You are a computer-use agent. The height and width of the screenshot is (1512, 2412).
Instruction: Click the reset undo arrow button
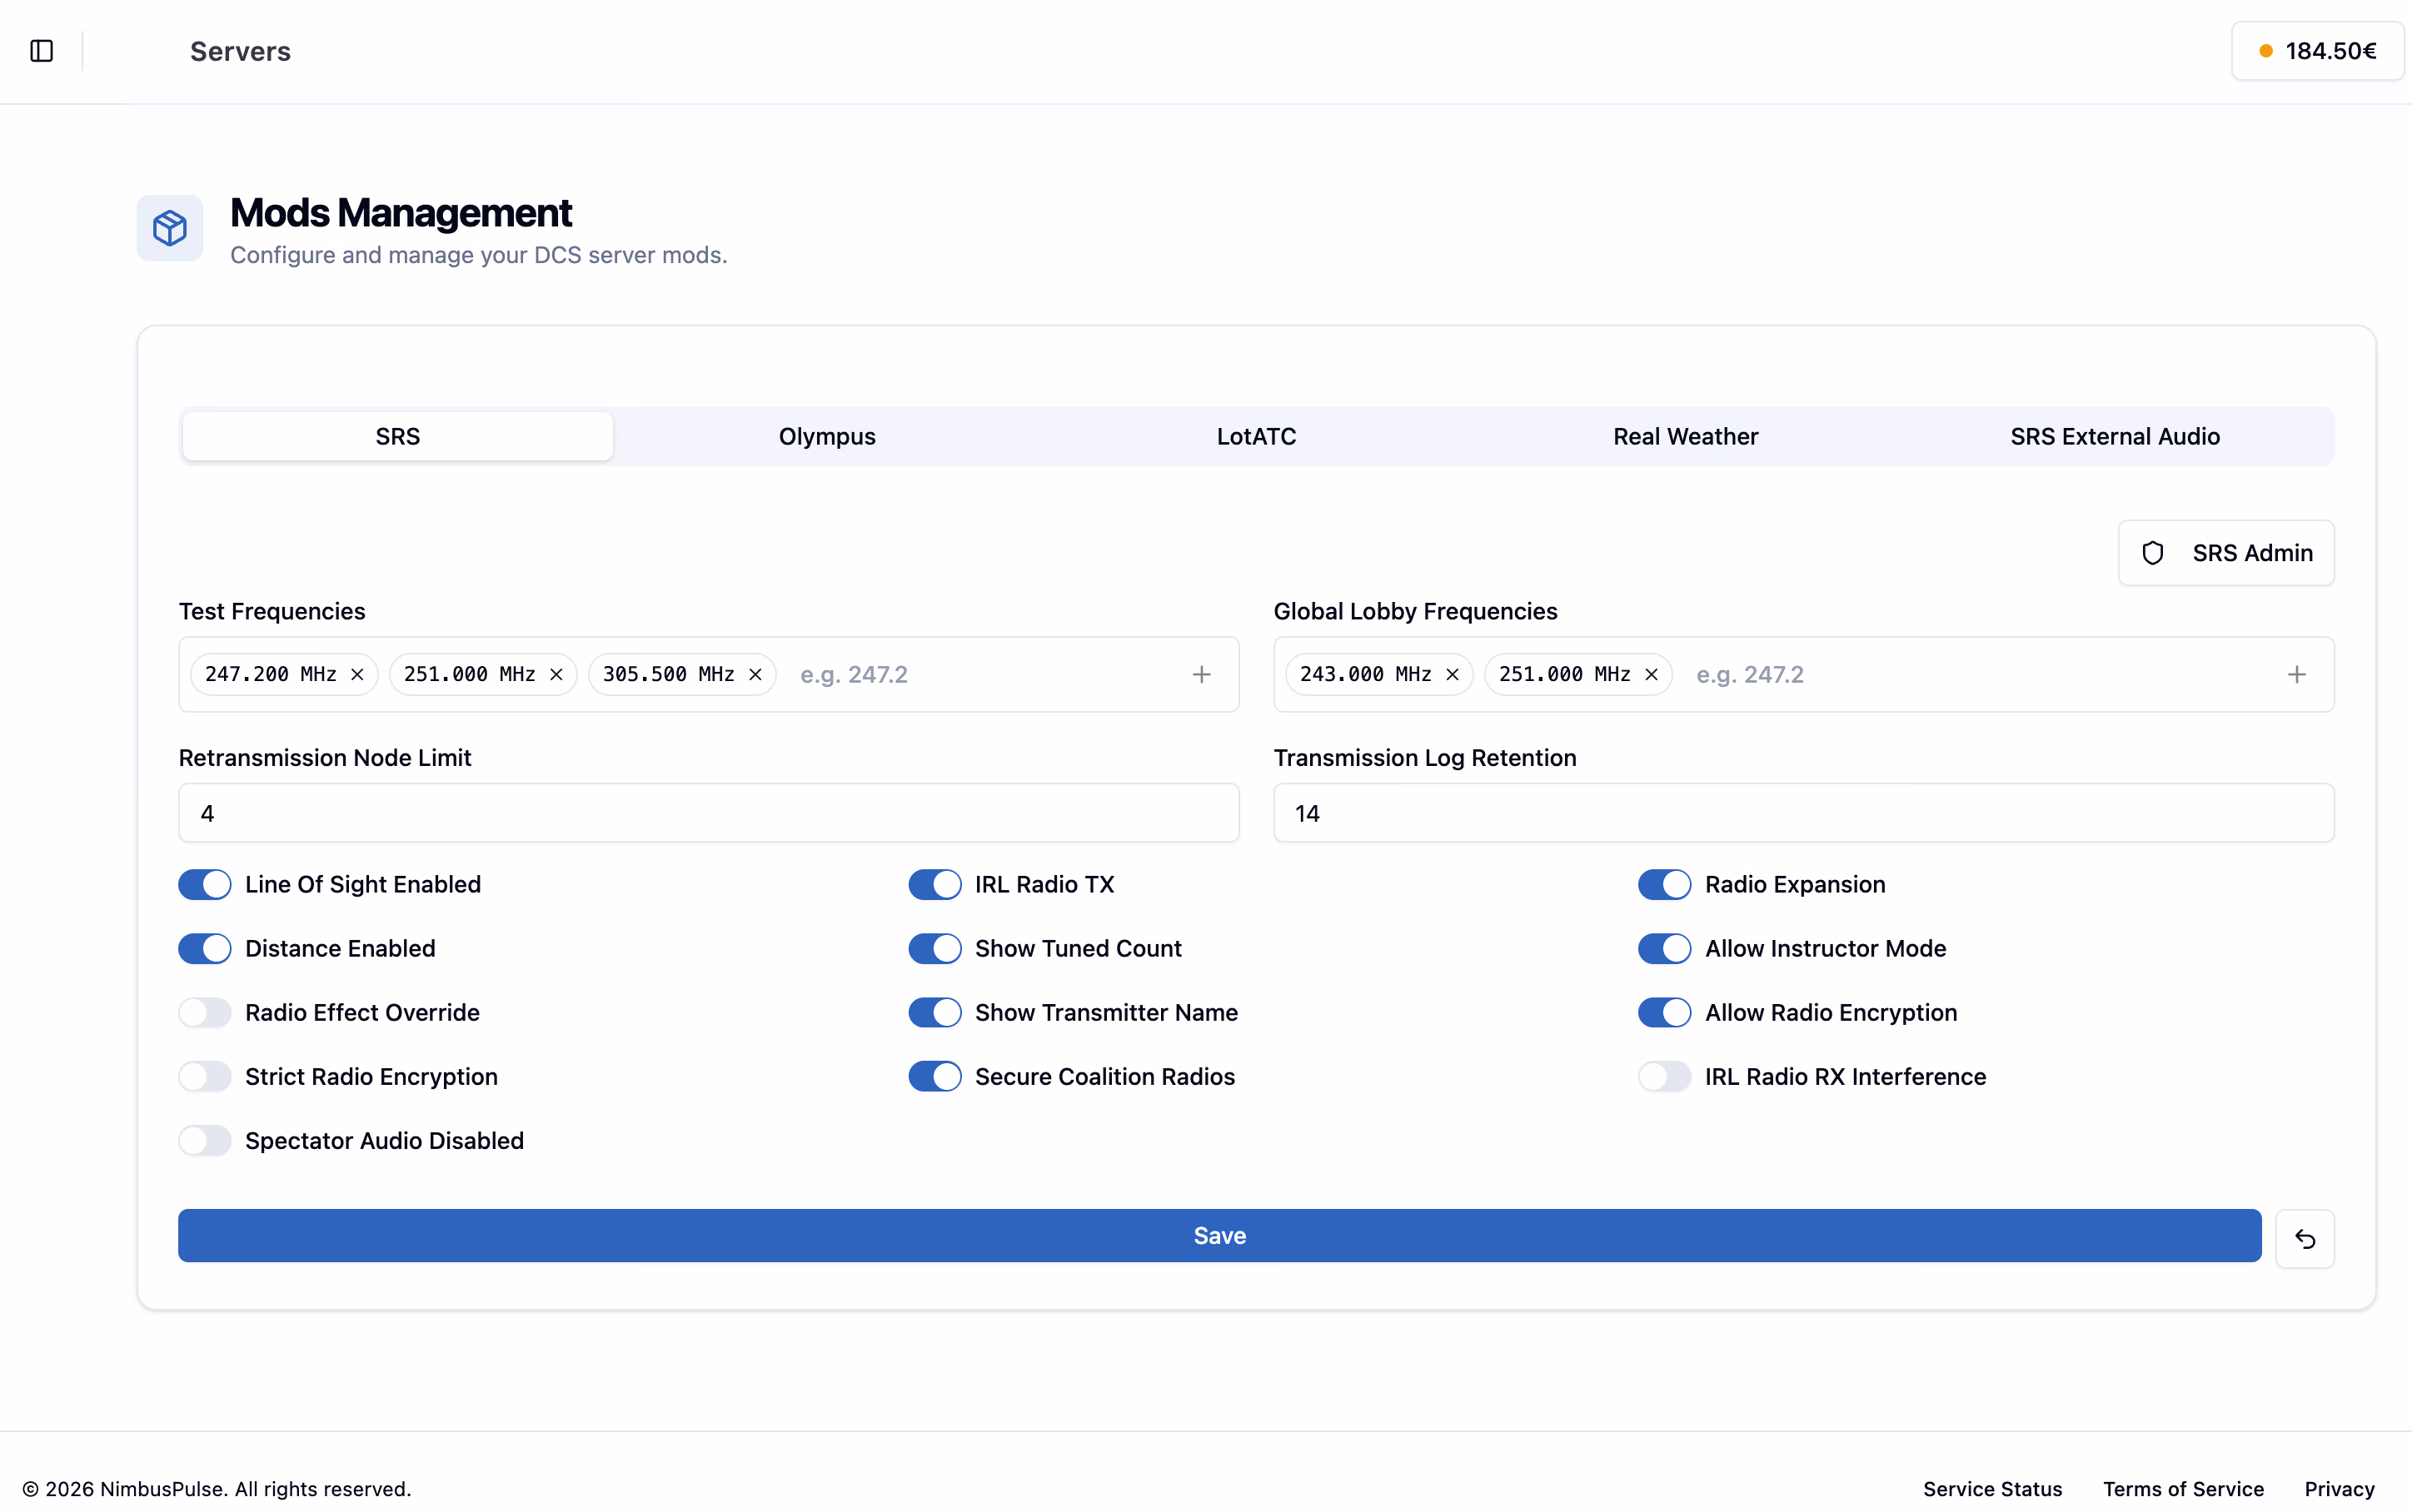(2305, 1239)
